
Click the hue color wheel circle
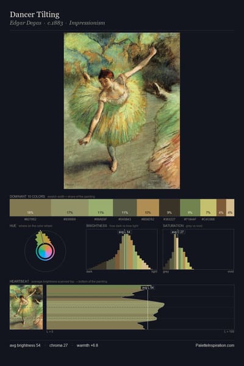coord(45,251)
